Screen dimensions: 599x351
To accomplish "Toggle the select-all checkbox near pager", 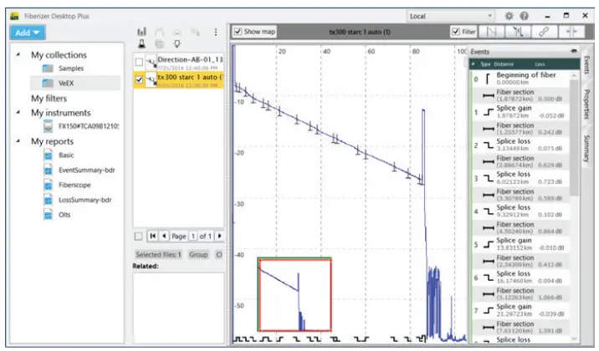I will pos(139,237).
